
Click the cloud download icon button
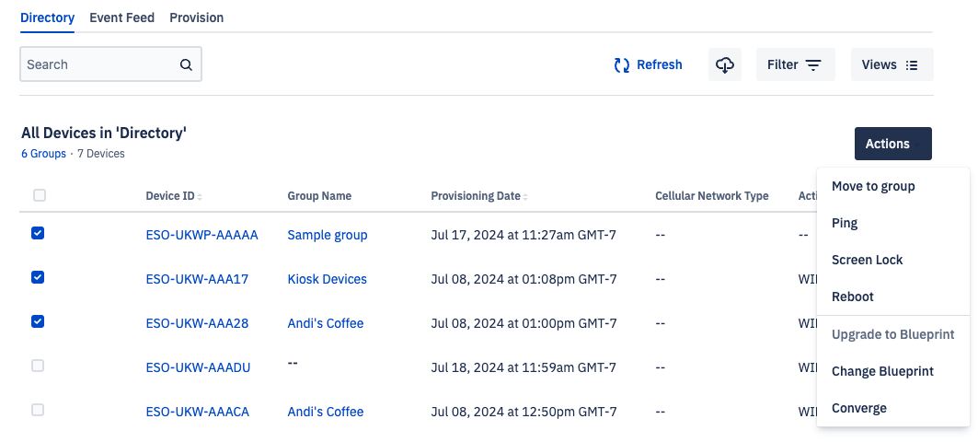725,64
